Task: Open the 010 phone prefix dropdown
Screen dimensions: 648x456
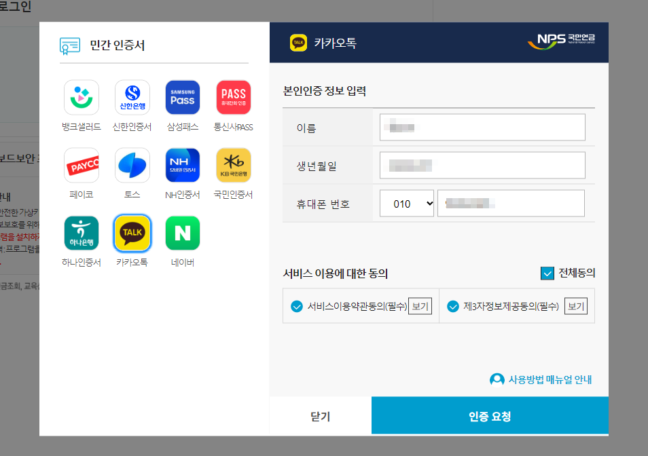Action: click(x=407, y=204)
